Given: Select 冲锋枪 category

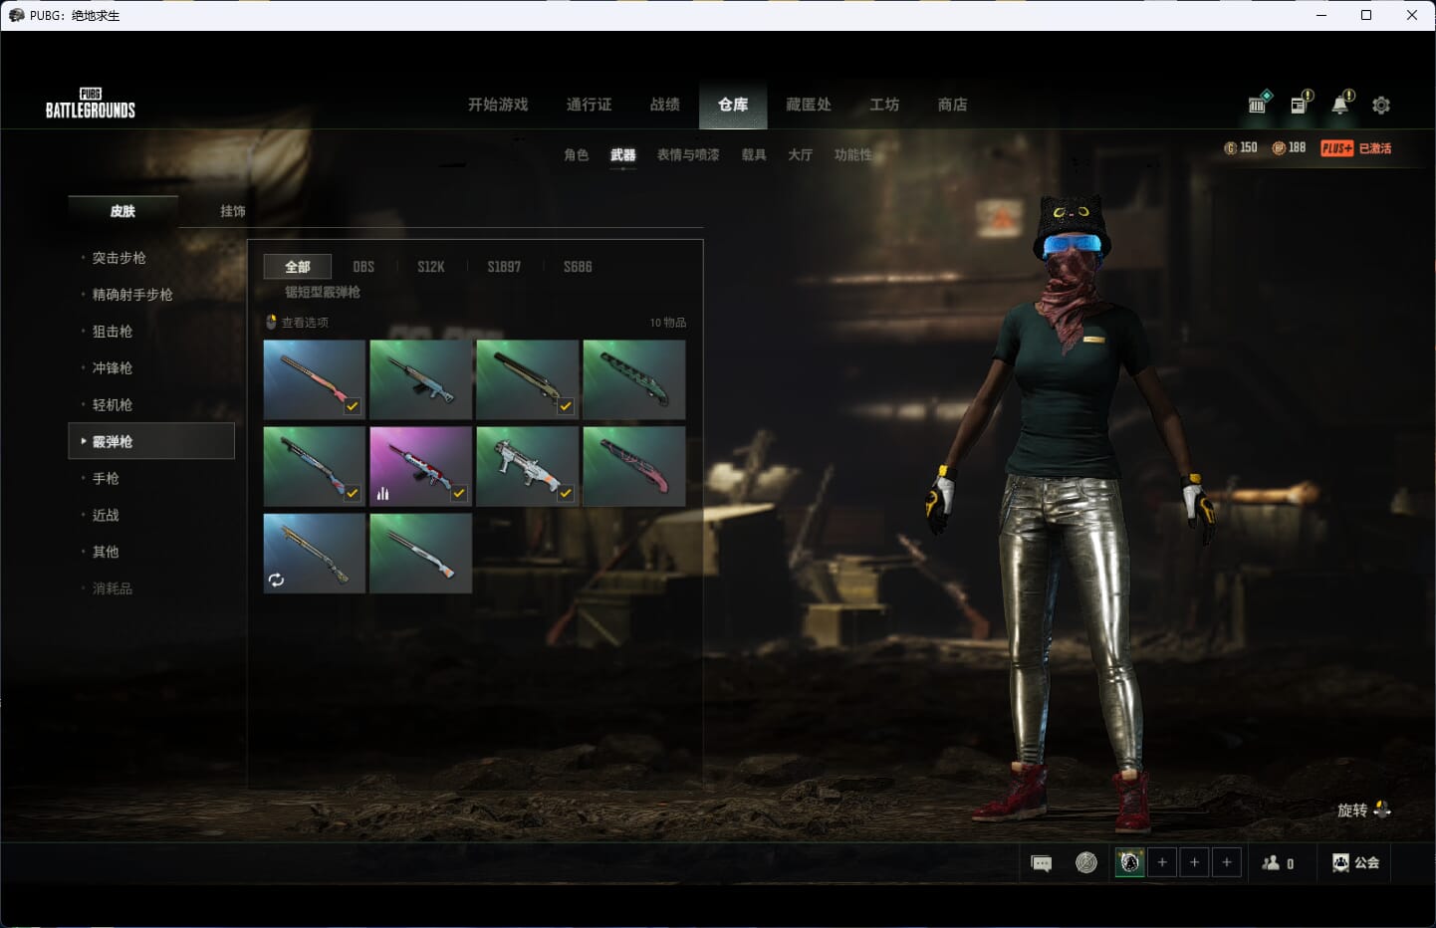Looking at the screenshot, I should [x=113, y=368].
